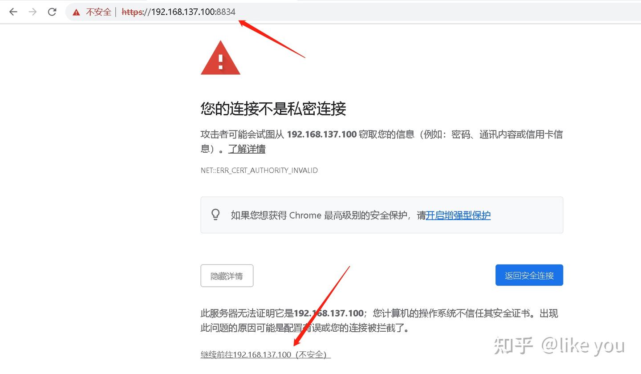
Task: Click the browser forward arrow
Action: click(32, 12)
